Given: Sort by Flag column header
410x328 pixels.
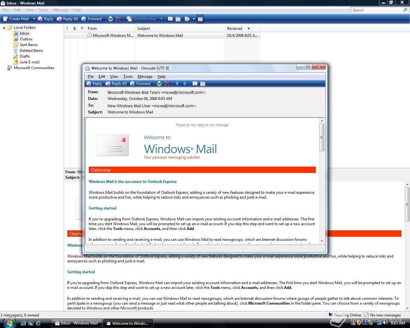Looking at the screenshot, I should tap(82, 29).
